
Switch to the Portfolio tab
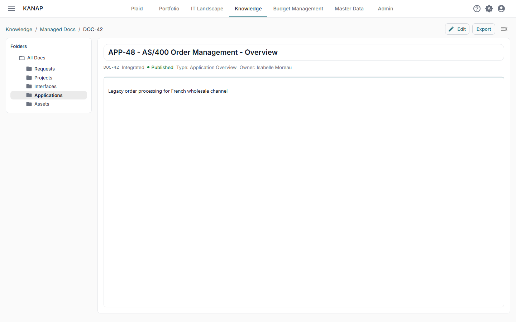[x=169, y=9]
